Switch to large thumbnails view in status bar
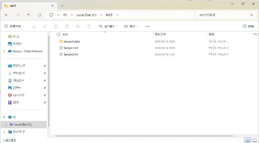The image size is (259, 143). pos(255,140)
